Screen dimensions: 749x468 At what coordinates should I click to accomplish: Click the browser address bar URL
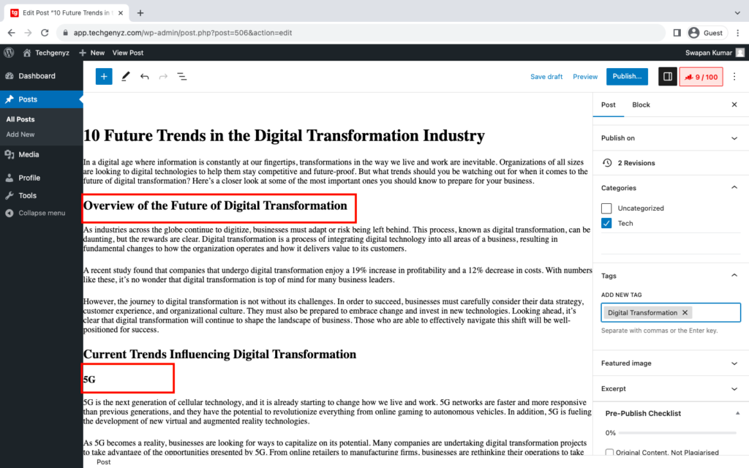pyautogui.click(x=182, y=33)
